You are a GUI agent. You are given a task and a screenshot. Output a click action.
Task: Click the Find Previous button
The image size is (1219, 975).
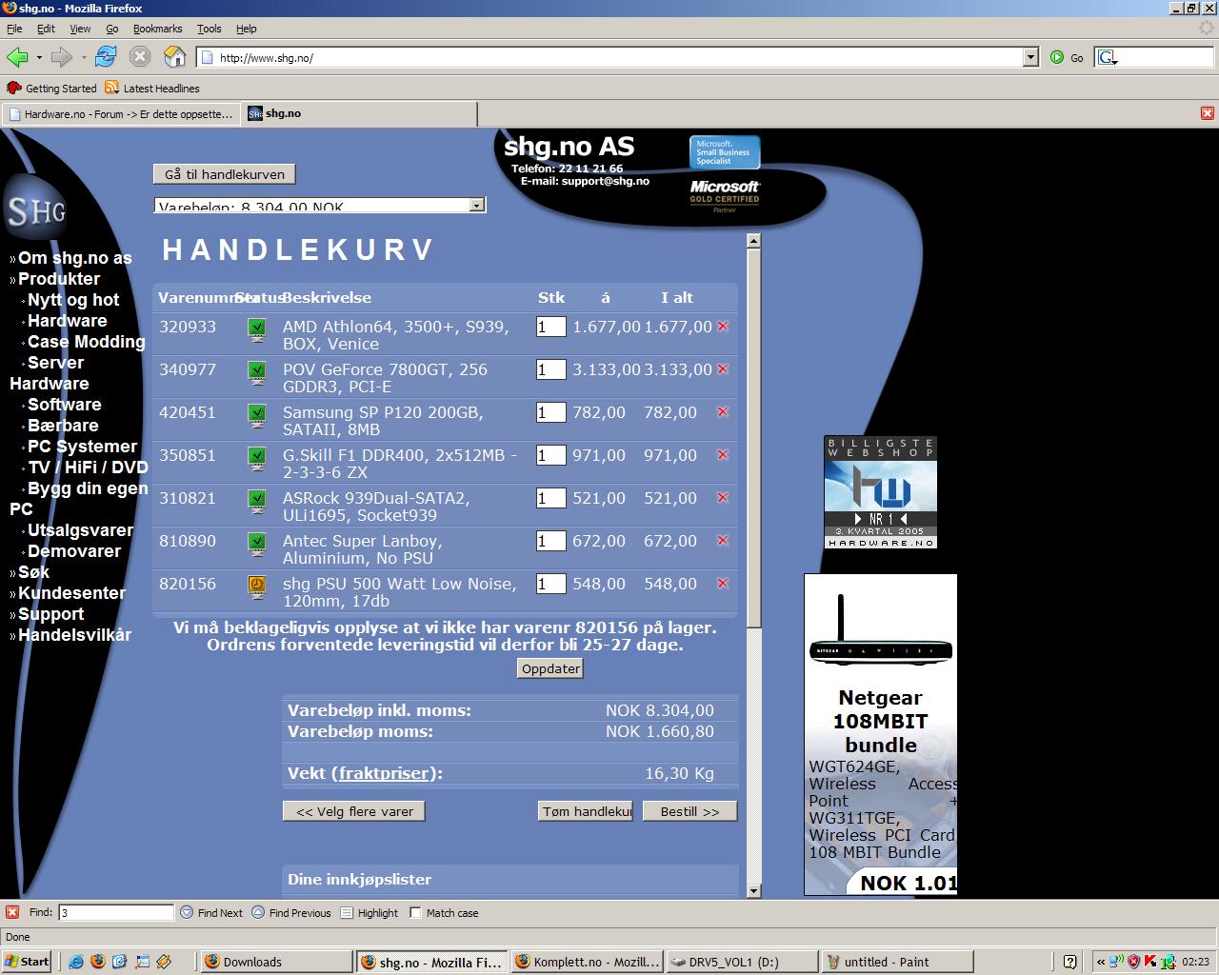pyautogui.click(x=290, y=912)
